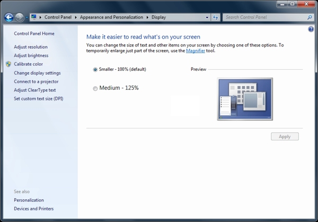Go to Control Panel breadcrumb
Image resolution: width=318 pixels, height=222 pixels.
(x=58, y=17)
